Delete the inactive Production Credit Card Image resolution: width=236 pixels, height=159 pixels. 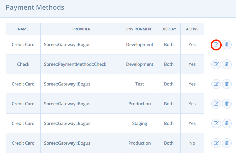(x=227, y=143)
